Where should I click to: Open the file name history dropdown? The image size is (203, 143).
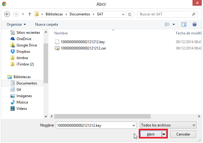click(134, 125)
